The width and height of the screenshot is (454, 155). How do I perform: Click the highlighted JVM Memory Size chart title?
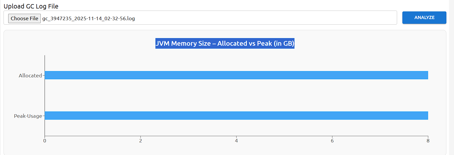pyautogui.click(x=225, y=43)
